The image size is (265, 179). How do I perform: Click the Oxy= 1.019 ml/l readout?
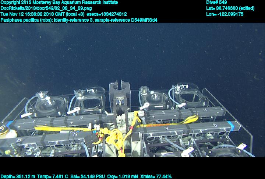tap(123, 177)
